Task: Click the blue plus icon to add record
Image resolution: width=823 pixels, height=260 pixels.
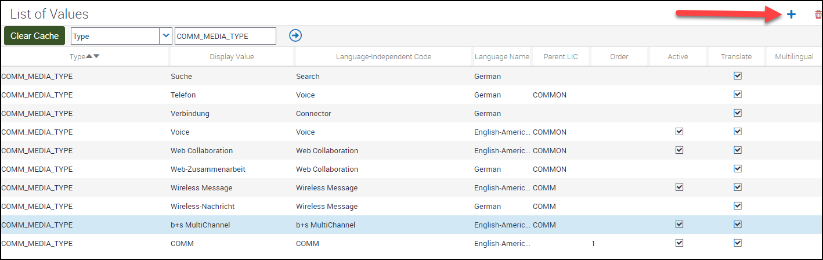Action: pos(791,15)
